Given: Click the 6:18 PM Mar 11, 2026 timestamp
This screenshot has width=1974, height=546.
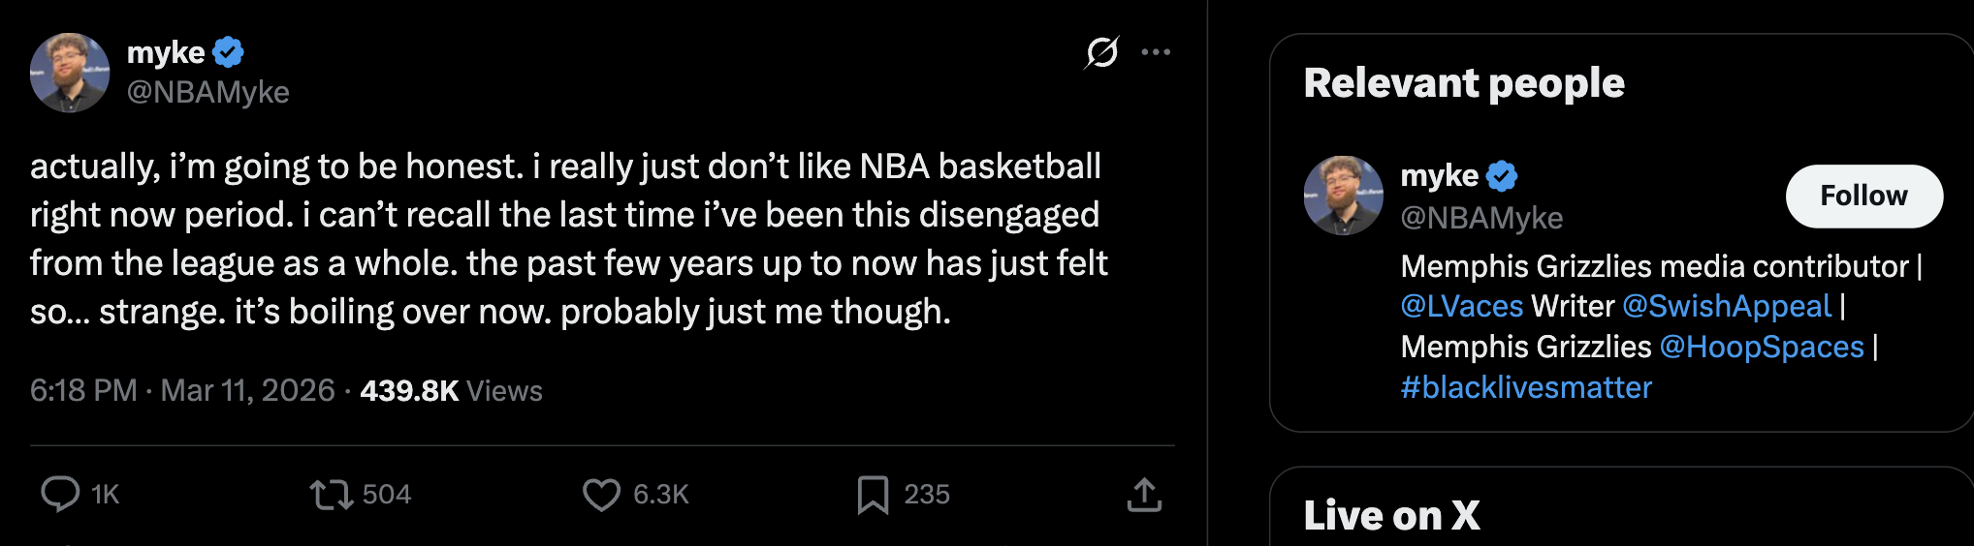Looking at the screenshot, I should (x=182, y=390).
